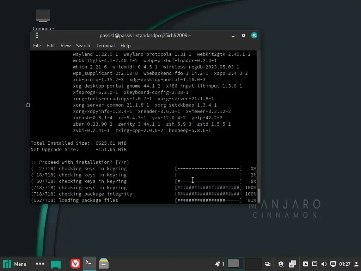Click the terminal vertical scrollbar thumb
The height and width of the screenshot is (271, 361).
[x=258, y=195]
